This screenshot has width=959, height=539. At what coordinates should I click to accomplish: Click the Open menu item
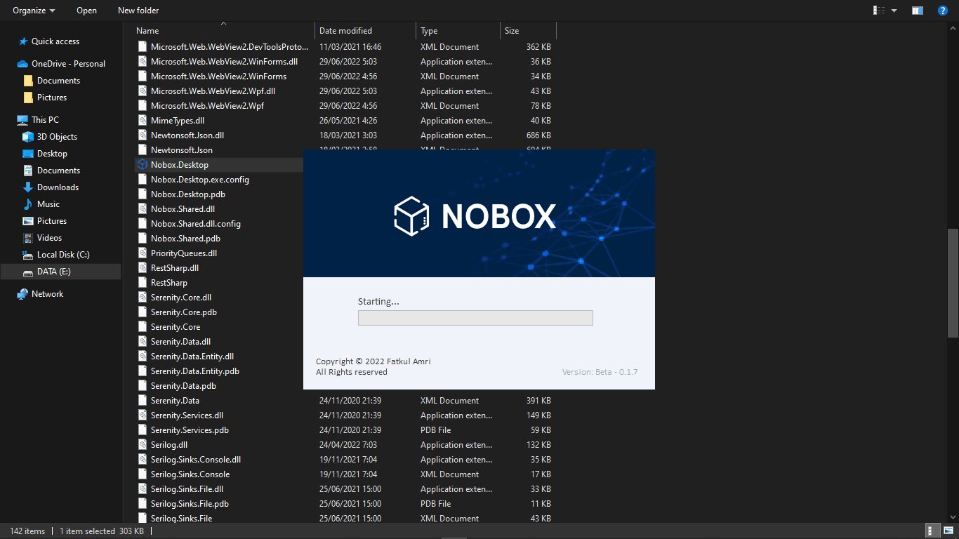[x=86, y=10]
